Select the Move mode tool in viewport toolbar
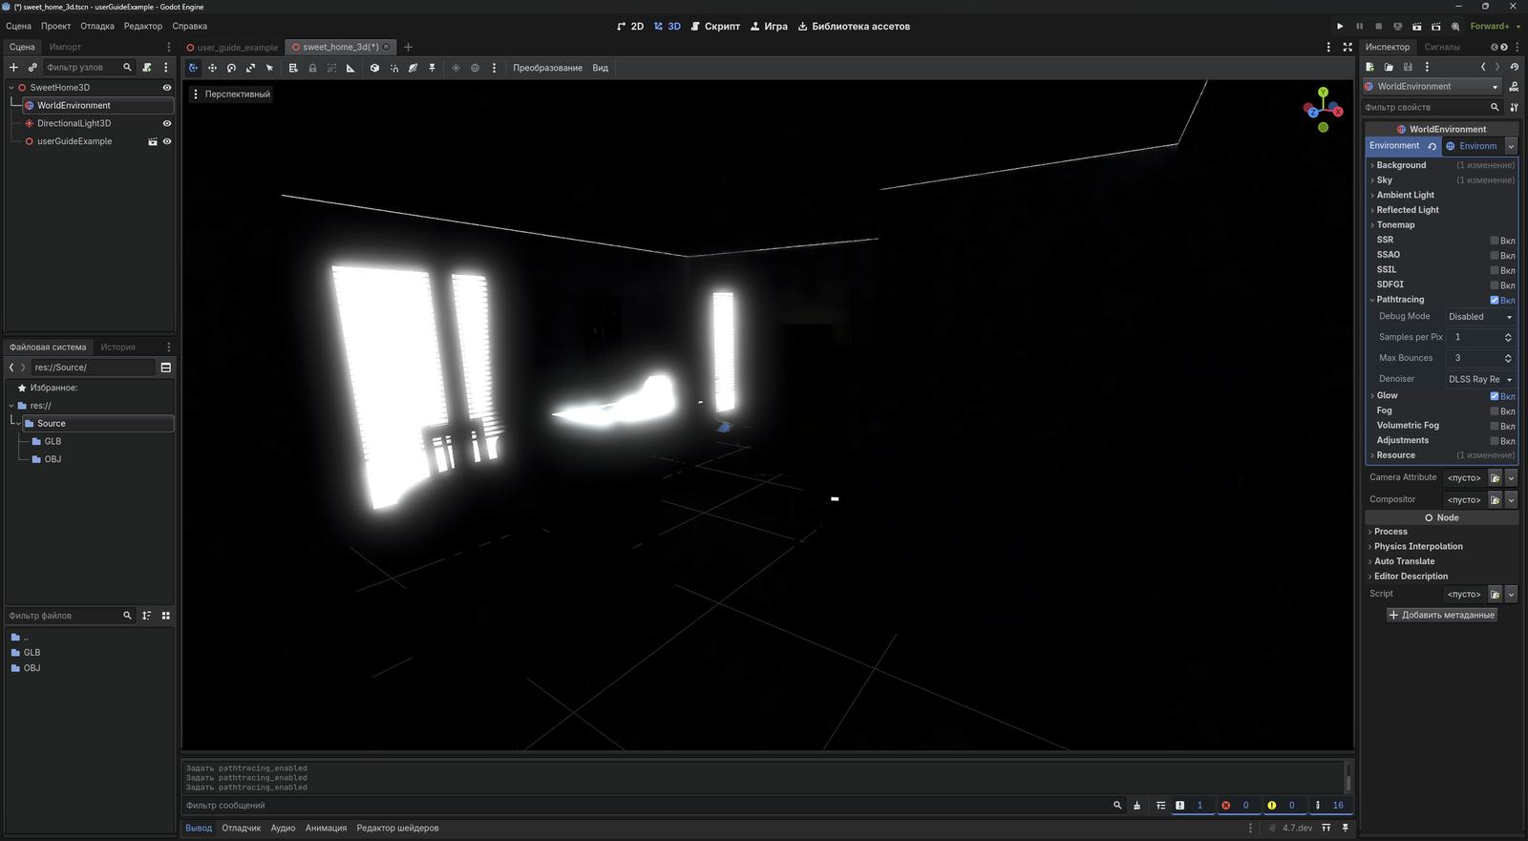The image size is (1528, 841). coord(212,68)
